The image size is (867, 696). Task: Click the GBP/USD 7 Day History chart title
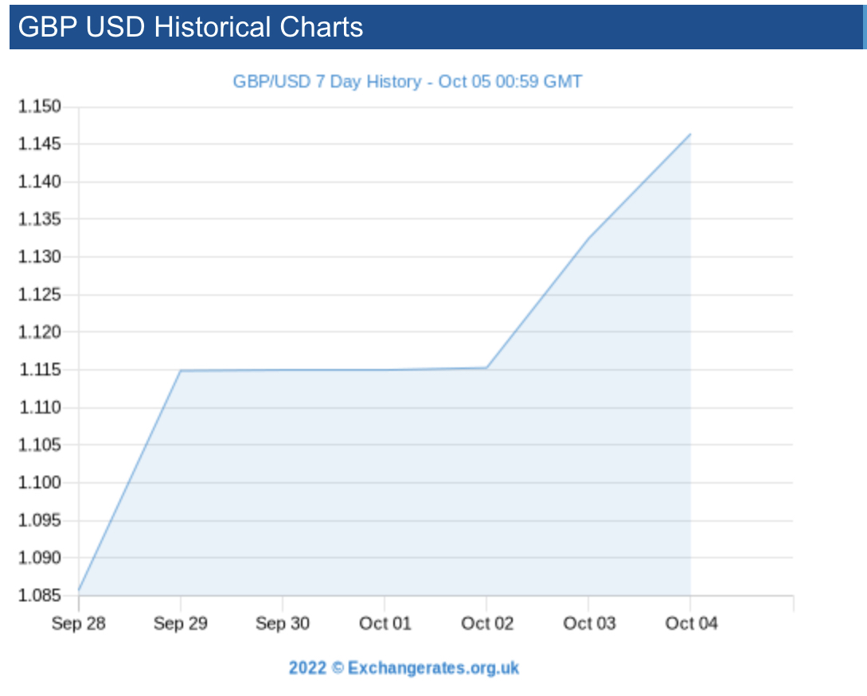coord(407,82)
